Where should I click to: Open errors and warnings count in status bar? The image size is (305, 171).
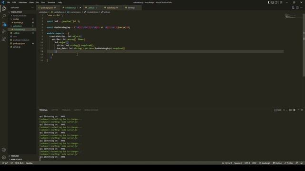(x=19, y=163)
